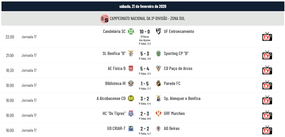Open the HC "Os Tigres" team link

(x=114, y=113)
